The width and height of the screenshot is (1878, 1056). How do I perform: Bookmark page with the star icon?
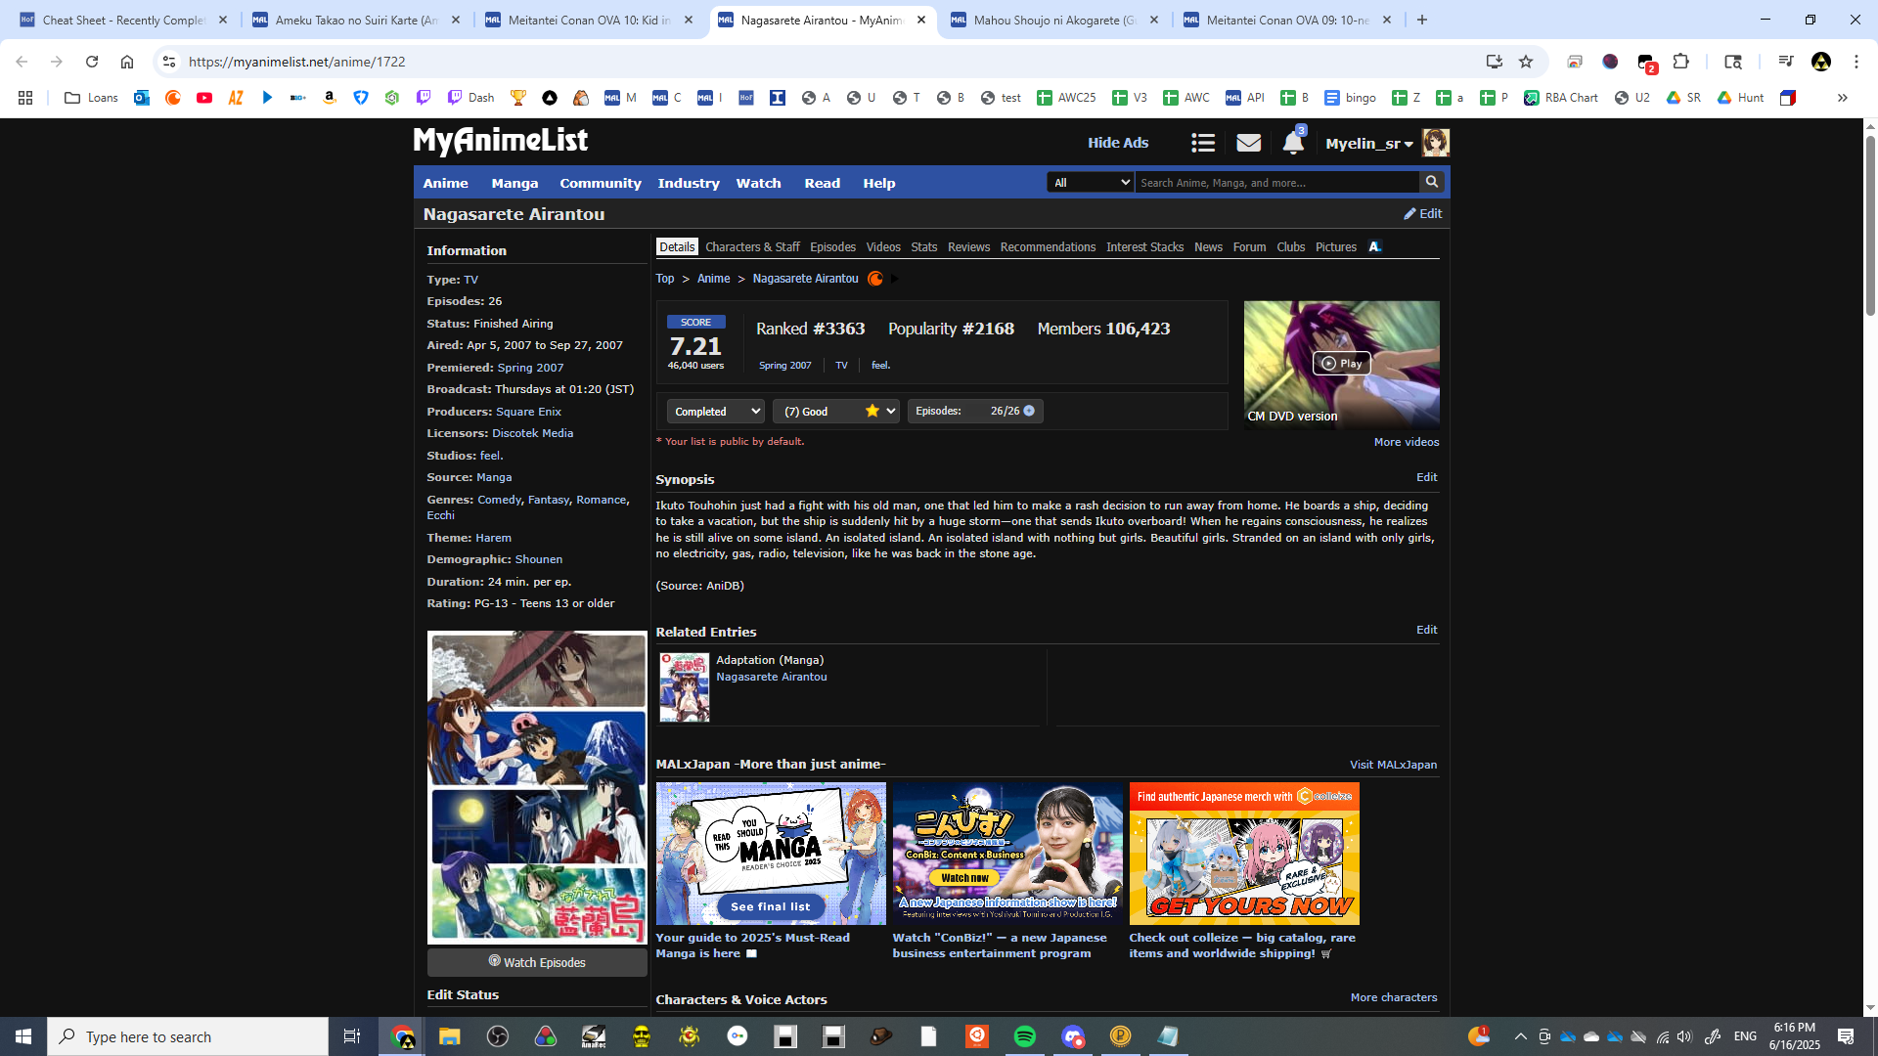(1526, 62)
